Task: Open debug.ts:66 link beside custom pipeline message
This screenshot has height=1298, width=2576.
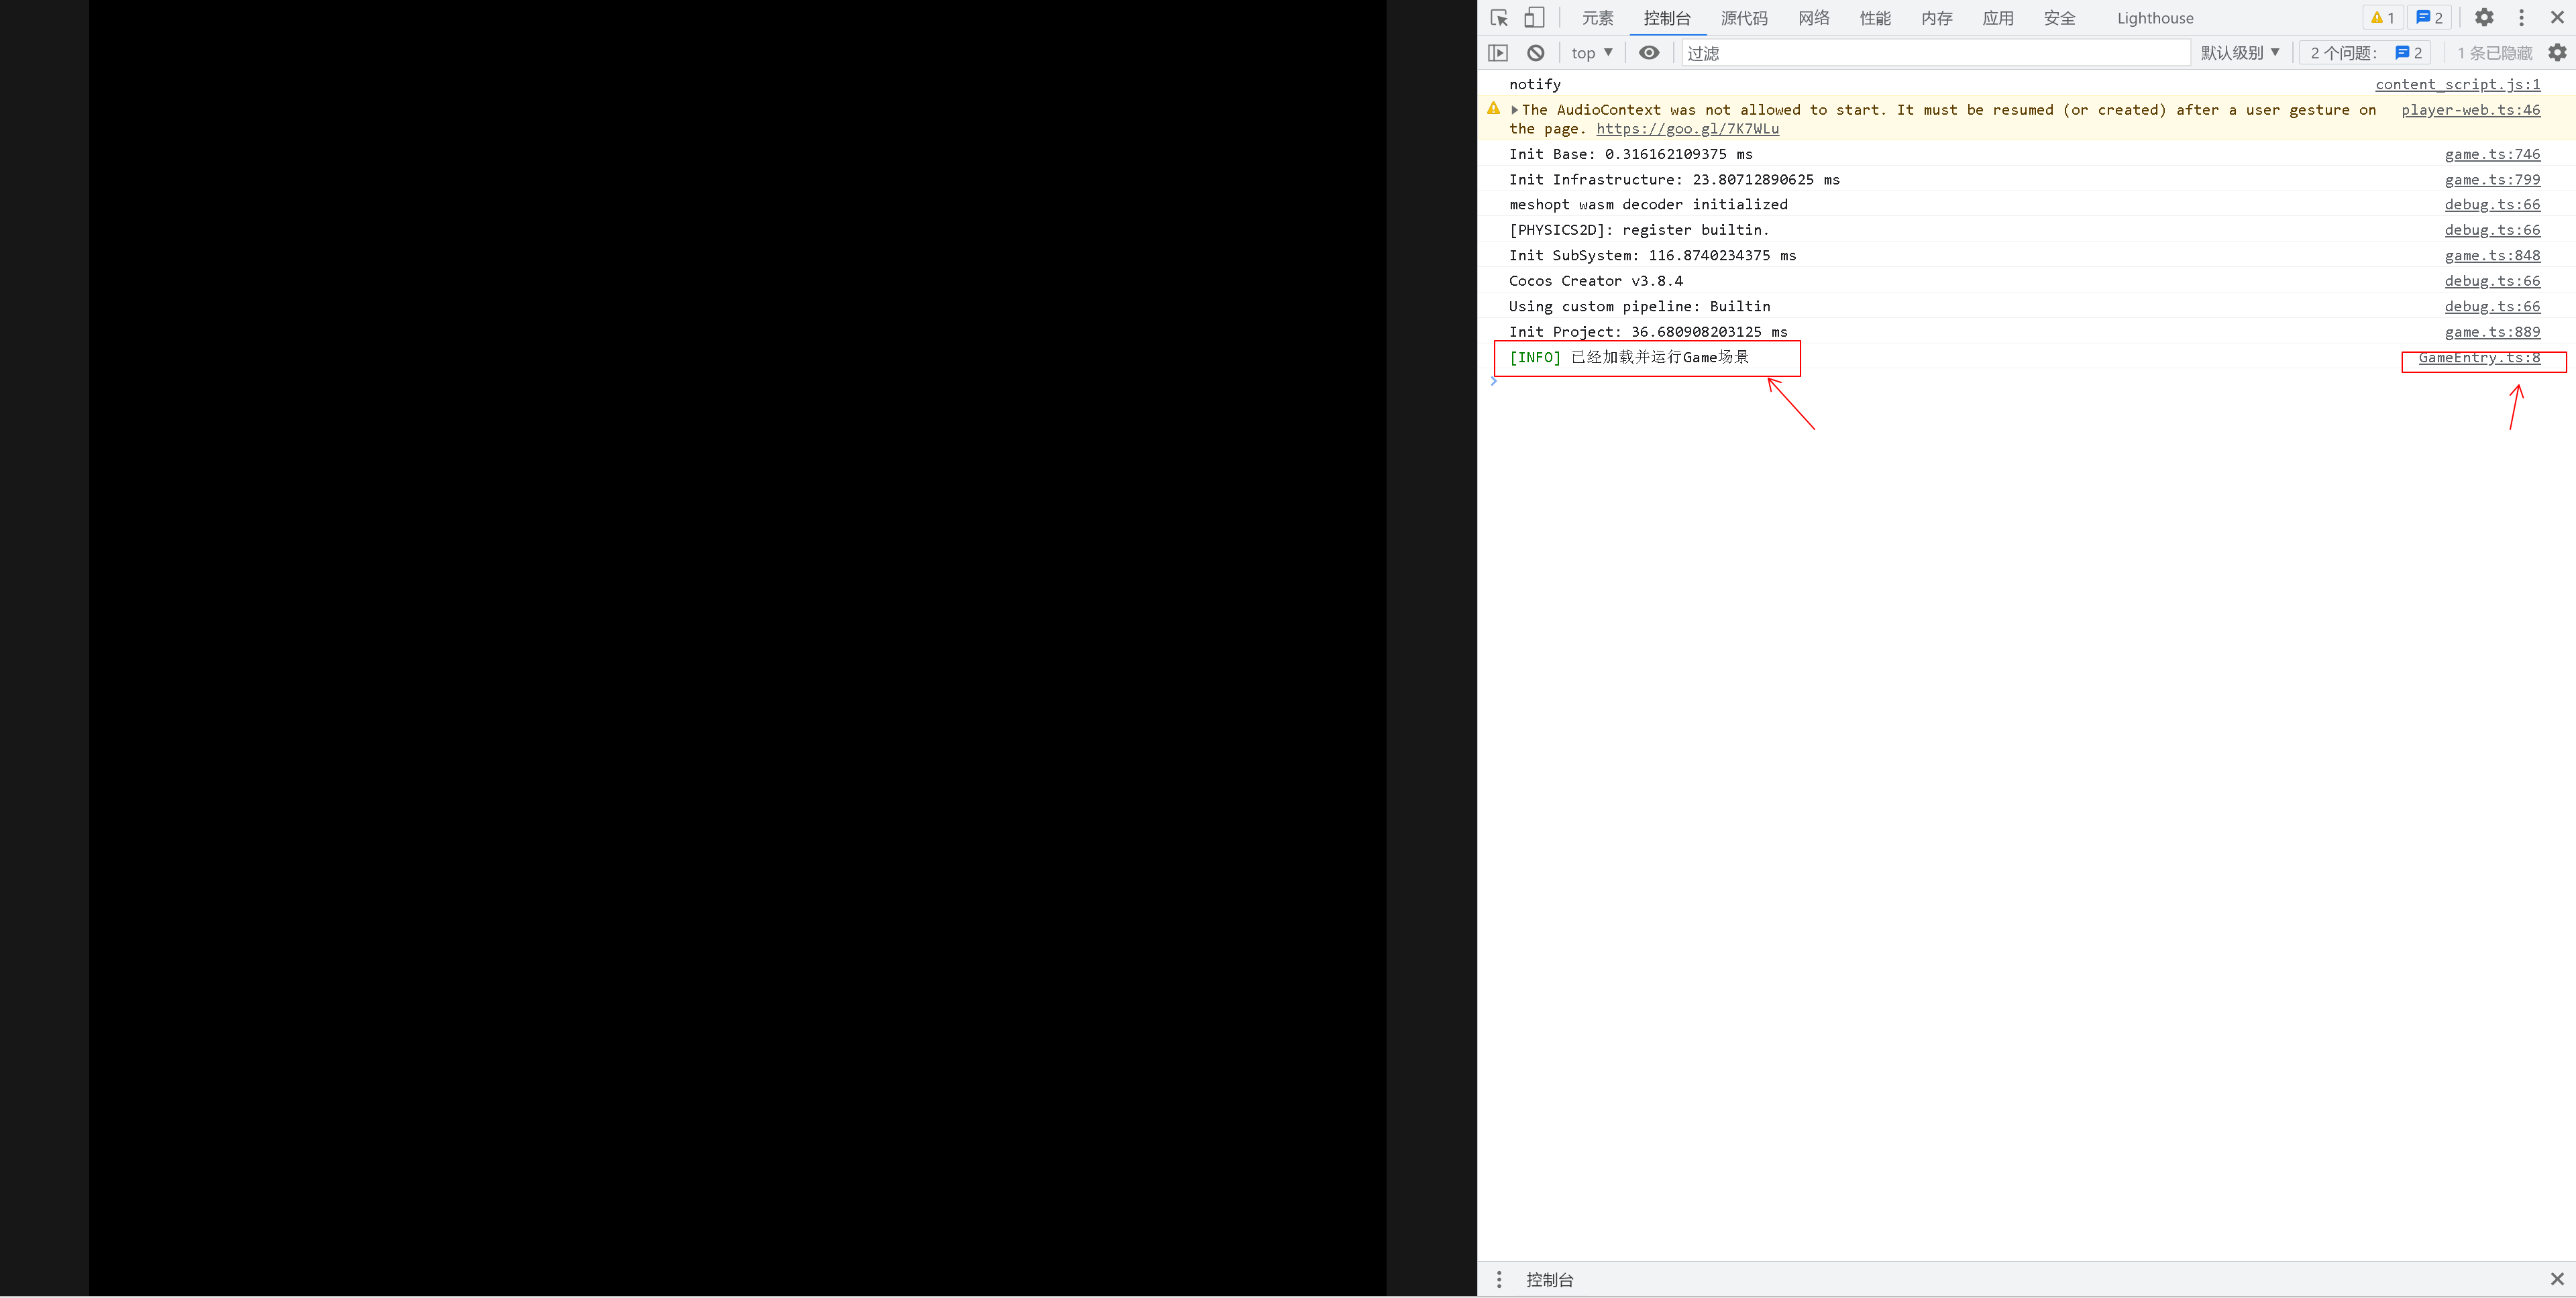Action: [2493, 307]
